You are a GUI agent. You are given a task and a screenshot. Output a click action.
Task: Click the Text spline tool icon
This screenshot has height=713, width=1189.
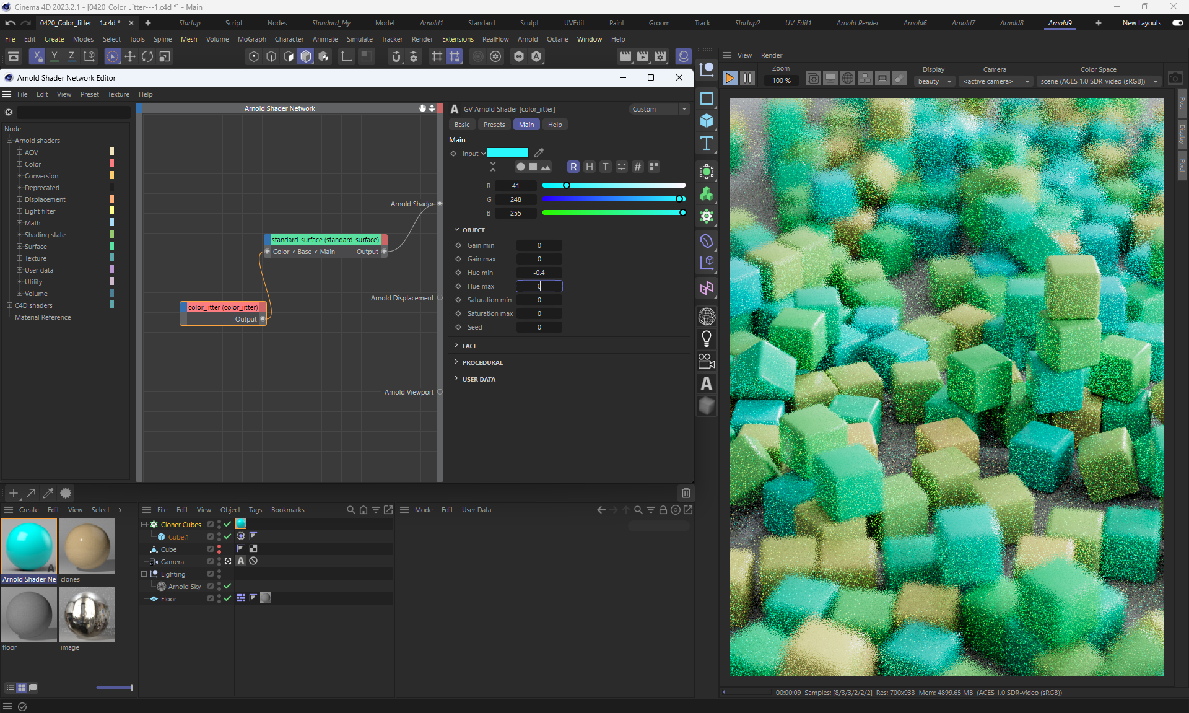coord(706,144)
